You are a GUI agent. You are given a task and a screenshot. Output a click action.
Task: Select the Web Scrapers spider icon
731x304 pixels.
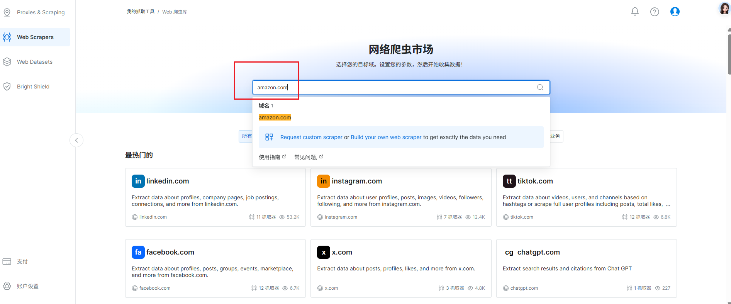pyautogui.click(x=7, y=37)
